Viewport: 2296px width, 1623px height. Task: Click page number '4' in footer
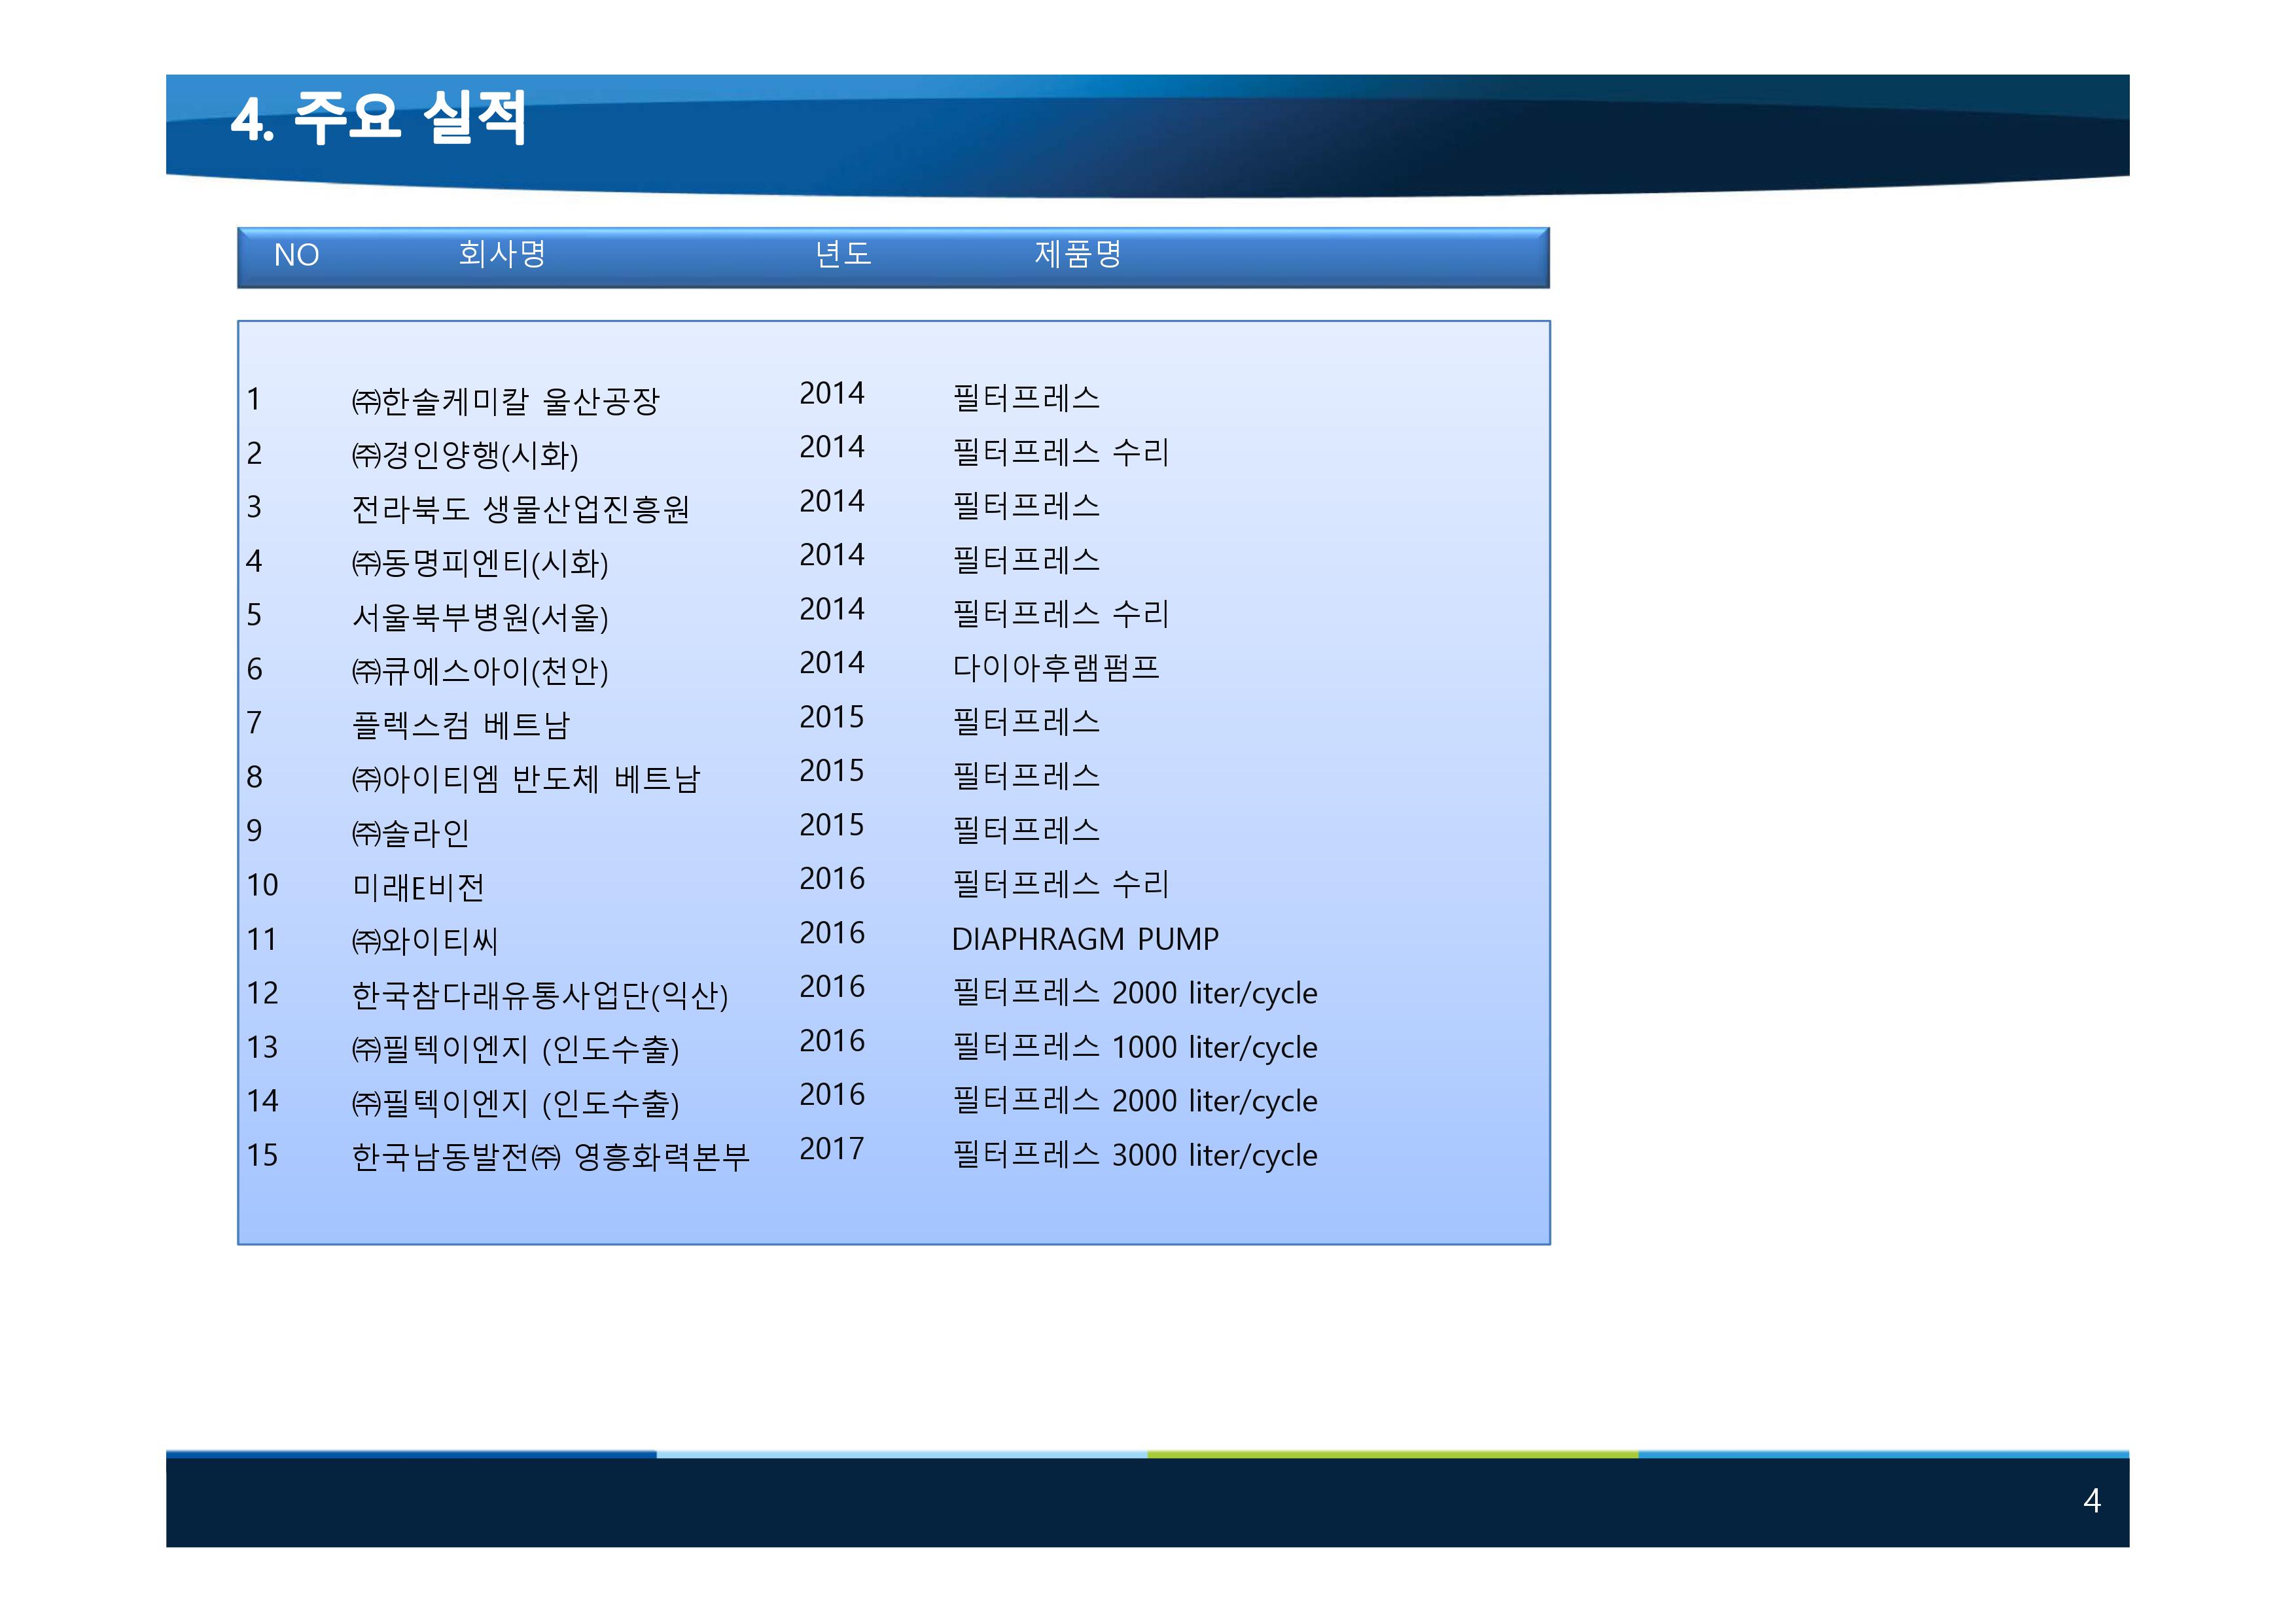[x=2091, y=1500]
